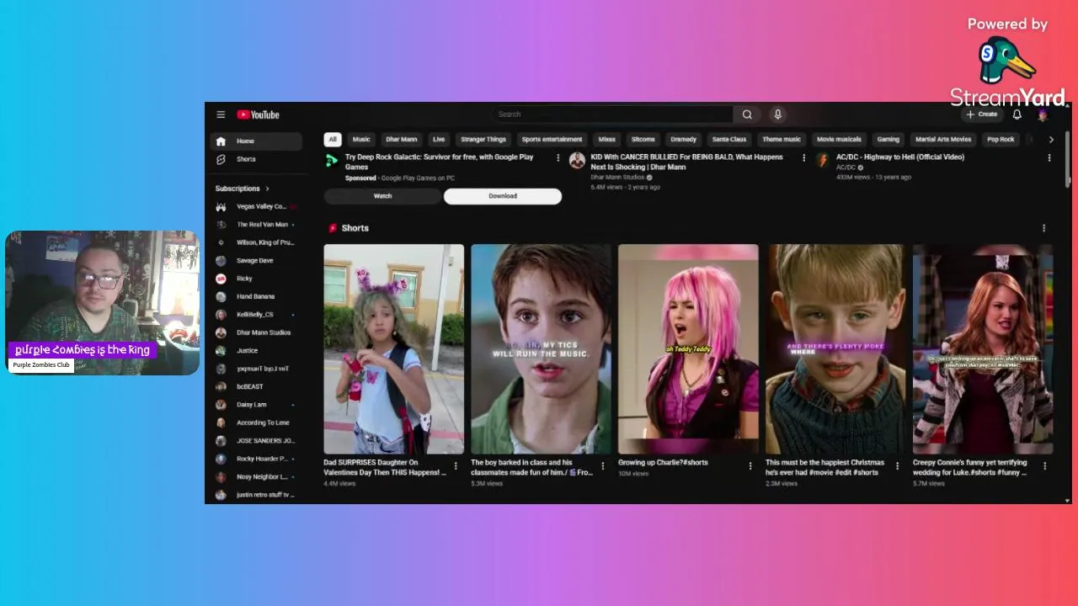Viewport: 1078px width, 606px height.
Task: Open options for The boy barked in class short
Action: (x=602, y=465)
